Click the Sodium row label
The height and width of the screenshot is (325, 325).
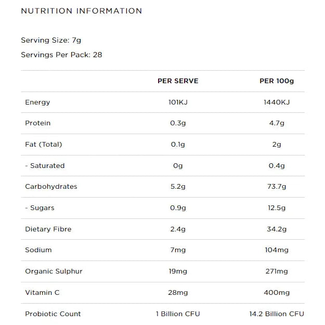click(x=38, y=250)
